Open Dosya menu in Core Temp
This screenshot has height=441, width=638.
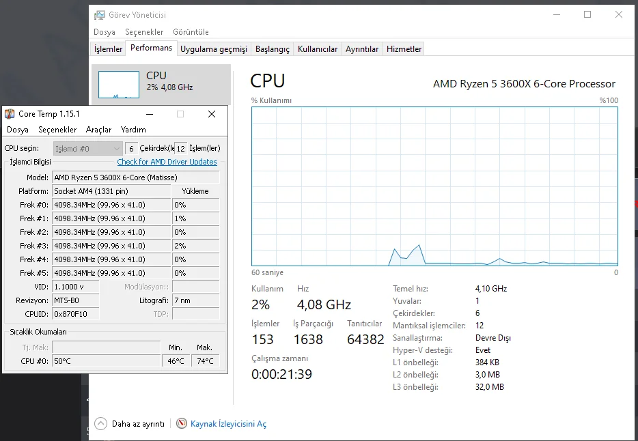click(x=18, y=130)
